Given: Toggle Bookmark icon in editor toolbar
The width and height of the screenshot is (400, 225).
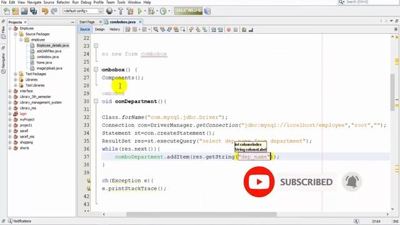Looking at the screenshot, I should click(x=205, y=29).
